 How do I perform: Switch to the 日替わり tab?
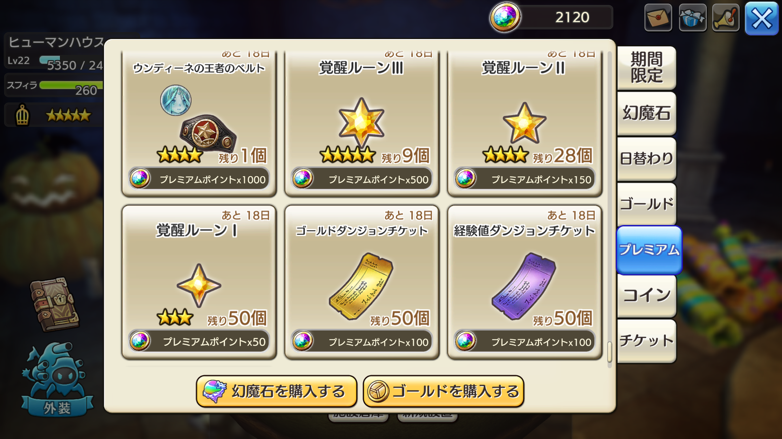646,158
